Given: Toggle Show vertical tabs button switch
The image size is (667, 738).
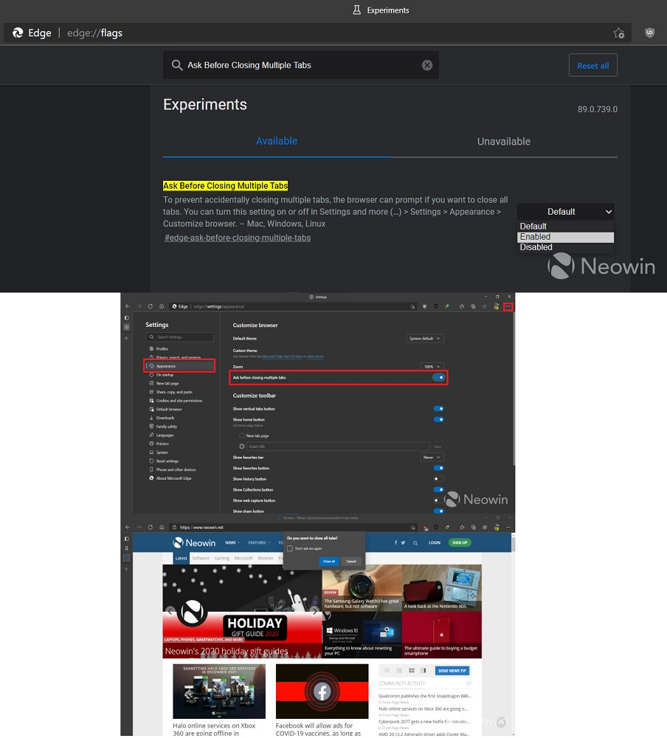Looking at the screenshot, I should point(438,409).
